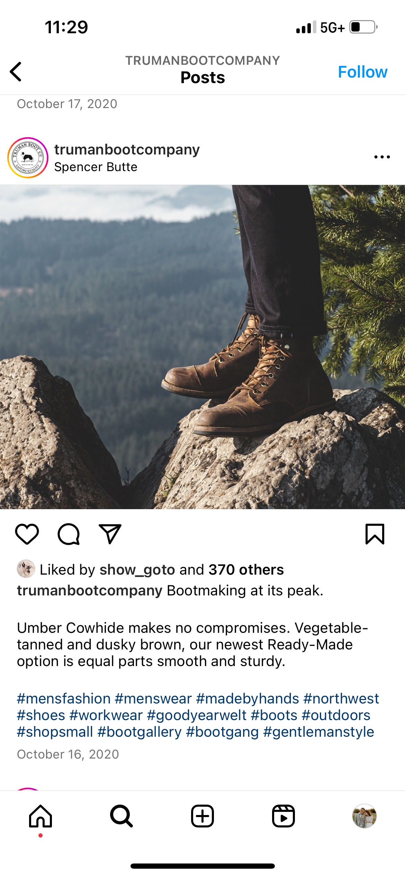
Task: Open the Search tab magnifier icon
Action: (x=121, y=816)
